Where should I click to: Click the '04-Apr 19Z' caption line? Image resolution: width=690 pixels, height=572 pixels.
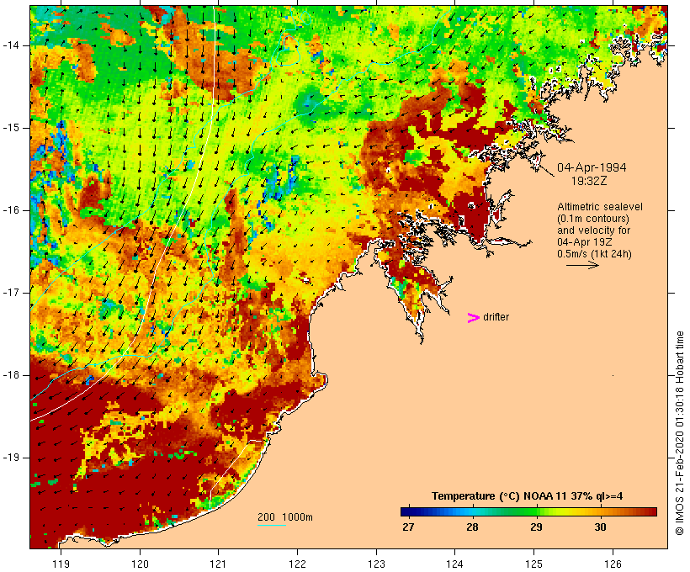[584, 242]
